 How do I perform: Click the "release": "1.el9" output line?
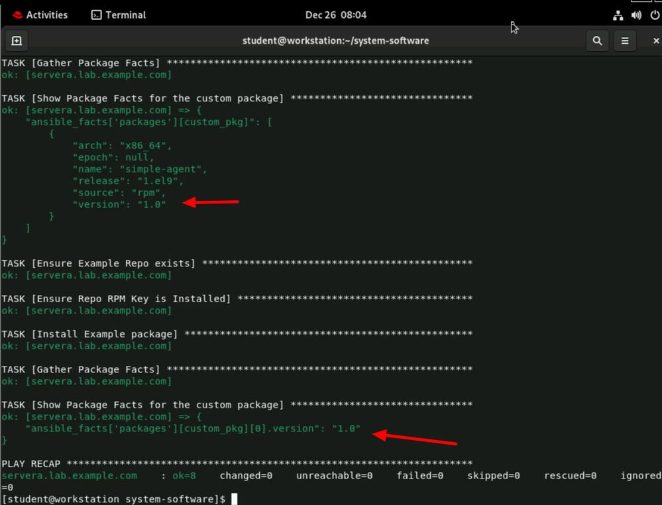(x=128, y=181)
